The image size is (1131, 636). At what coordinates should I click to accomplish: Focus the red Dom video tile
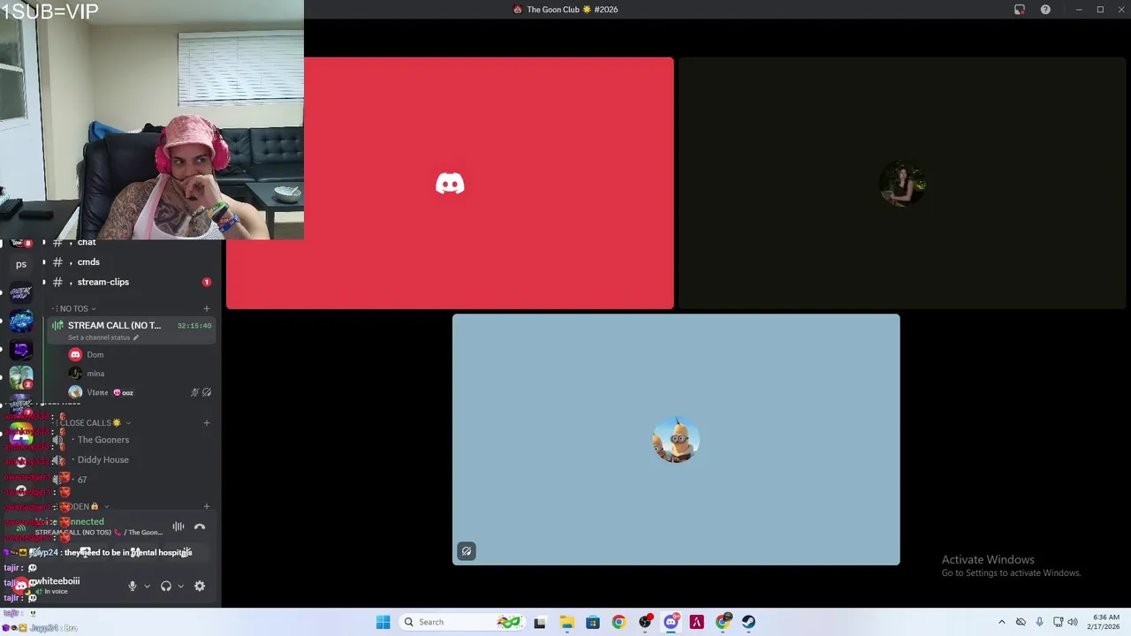[x=450, y=183]
